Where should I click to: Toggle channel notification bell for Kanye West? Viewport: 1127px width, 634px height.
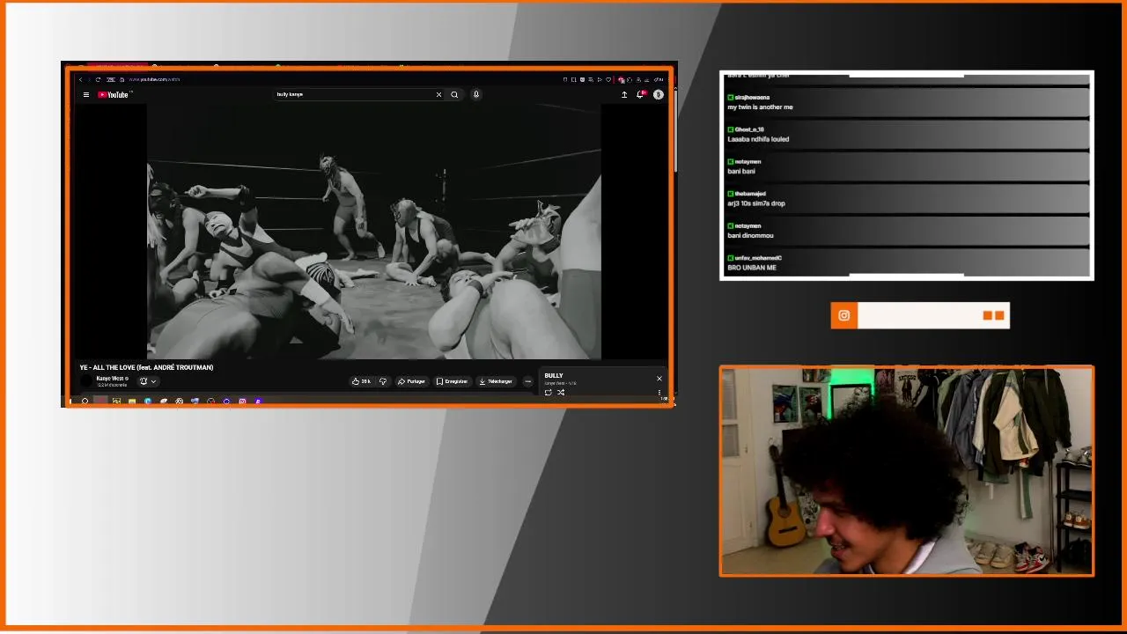pos(144,381)
